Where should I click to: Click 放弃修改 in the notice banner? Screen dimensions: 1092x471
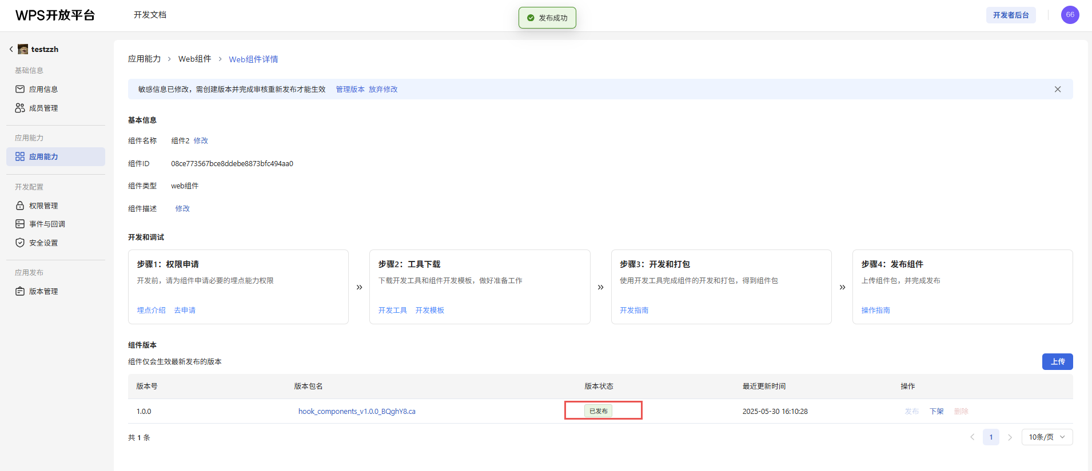pyautogui.click(x=383, y=89)
